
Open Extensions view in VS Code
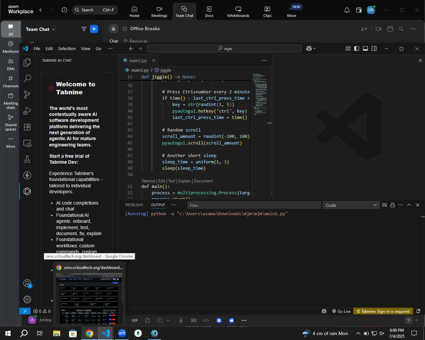click(x=27, y=127)
